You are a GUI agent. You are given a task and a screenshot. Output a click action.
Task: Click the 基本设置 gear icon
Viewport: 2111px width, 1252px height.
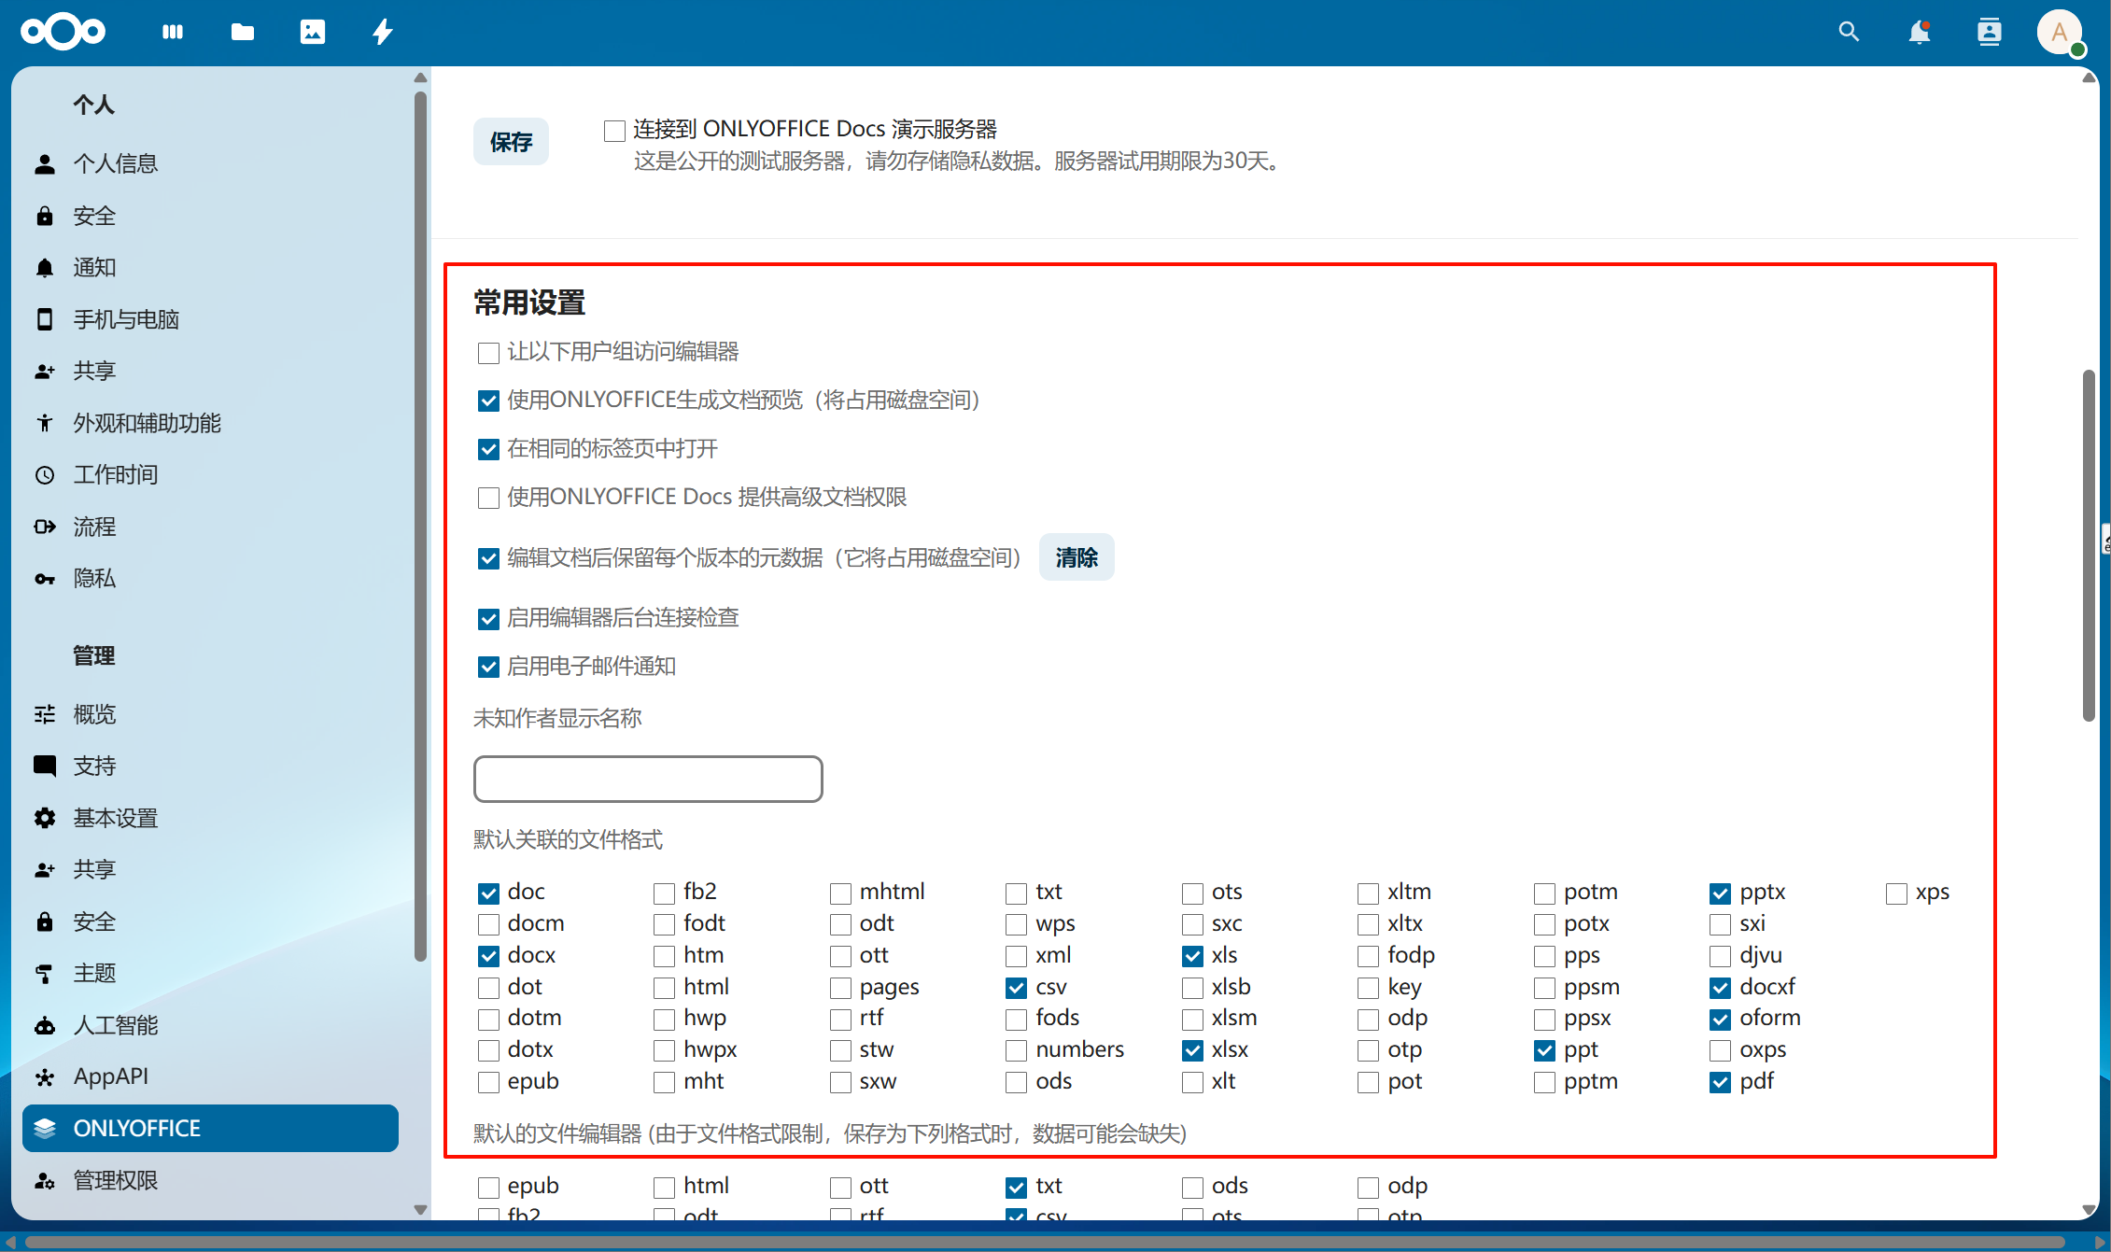click(x=45, y=818)
